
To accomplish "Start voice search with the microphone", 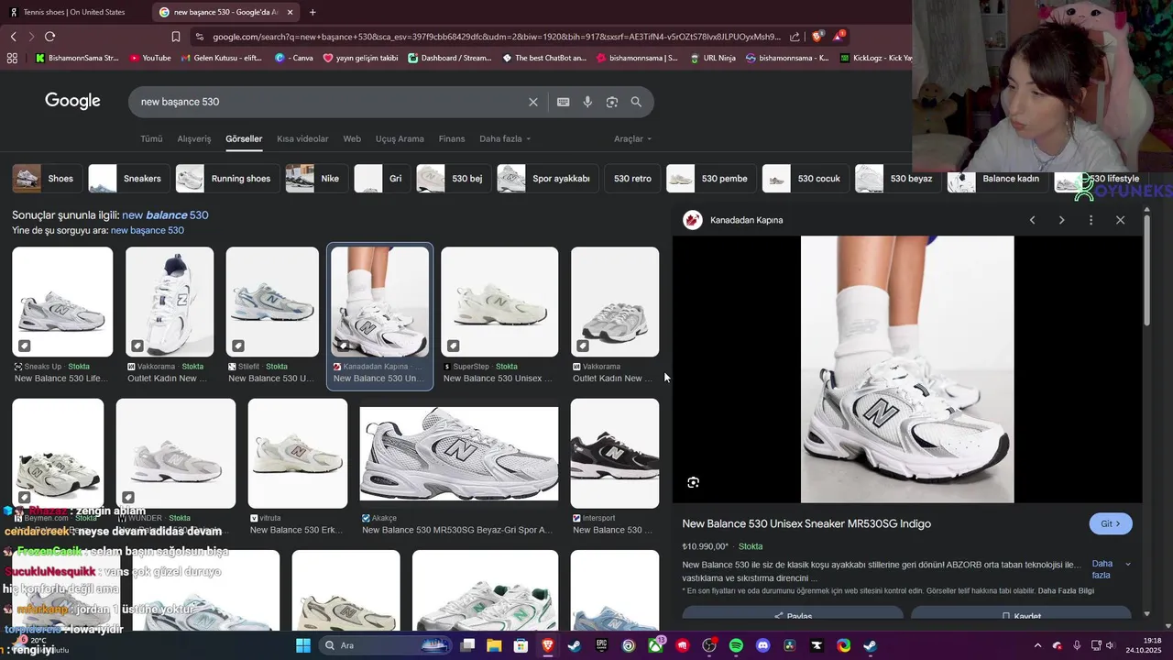I will click(x=587, y=102).
